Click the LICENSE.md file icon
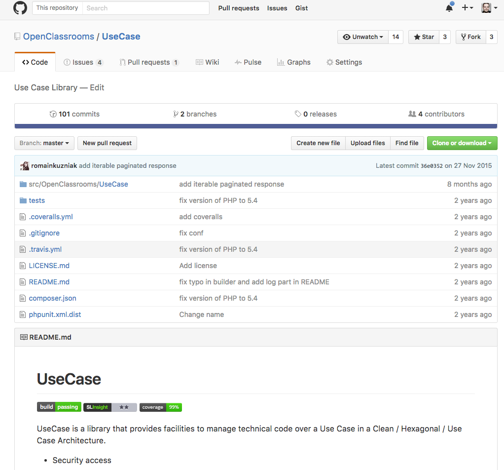Image resolution: width=504 pixels, height=470 pixels. tap(23, 266)
